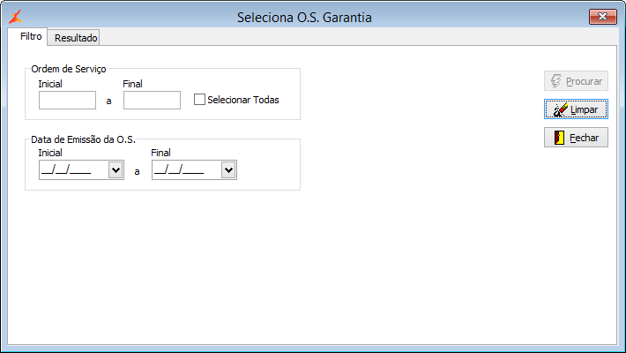Click the Ordem de Serviço Final field
This screenshot has height=353, width=626.
[x=152, y=100]
